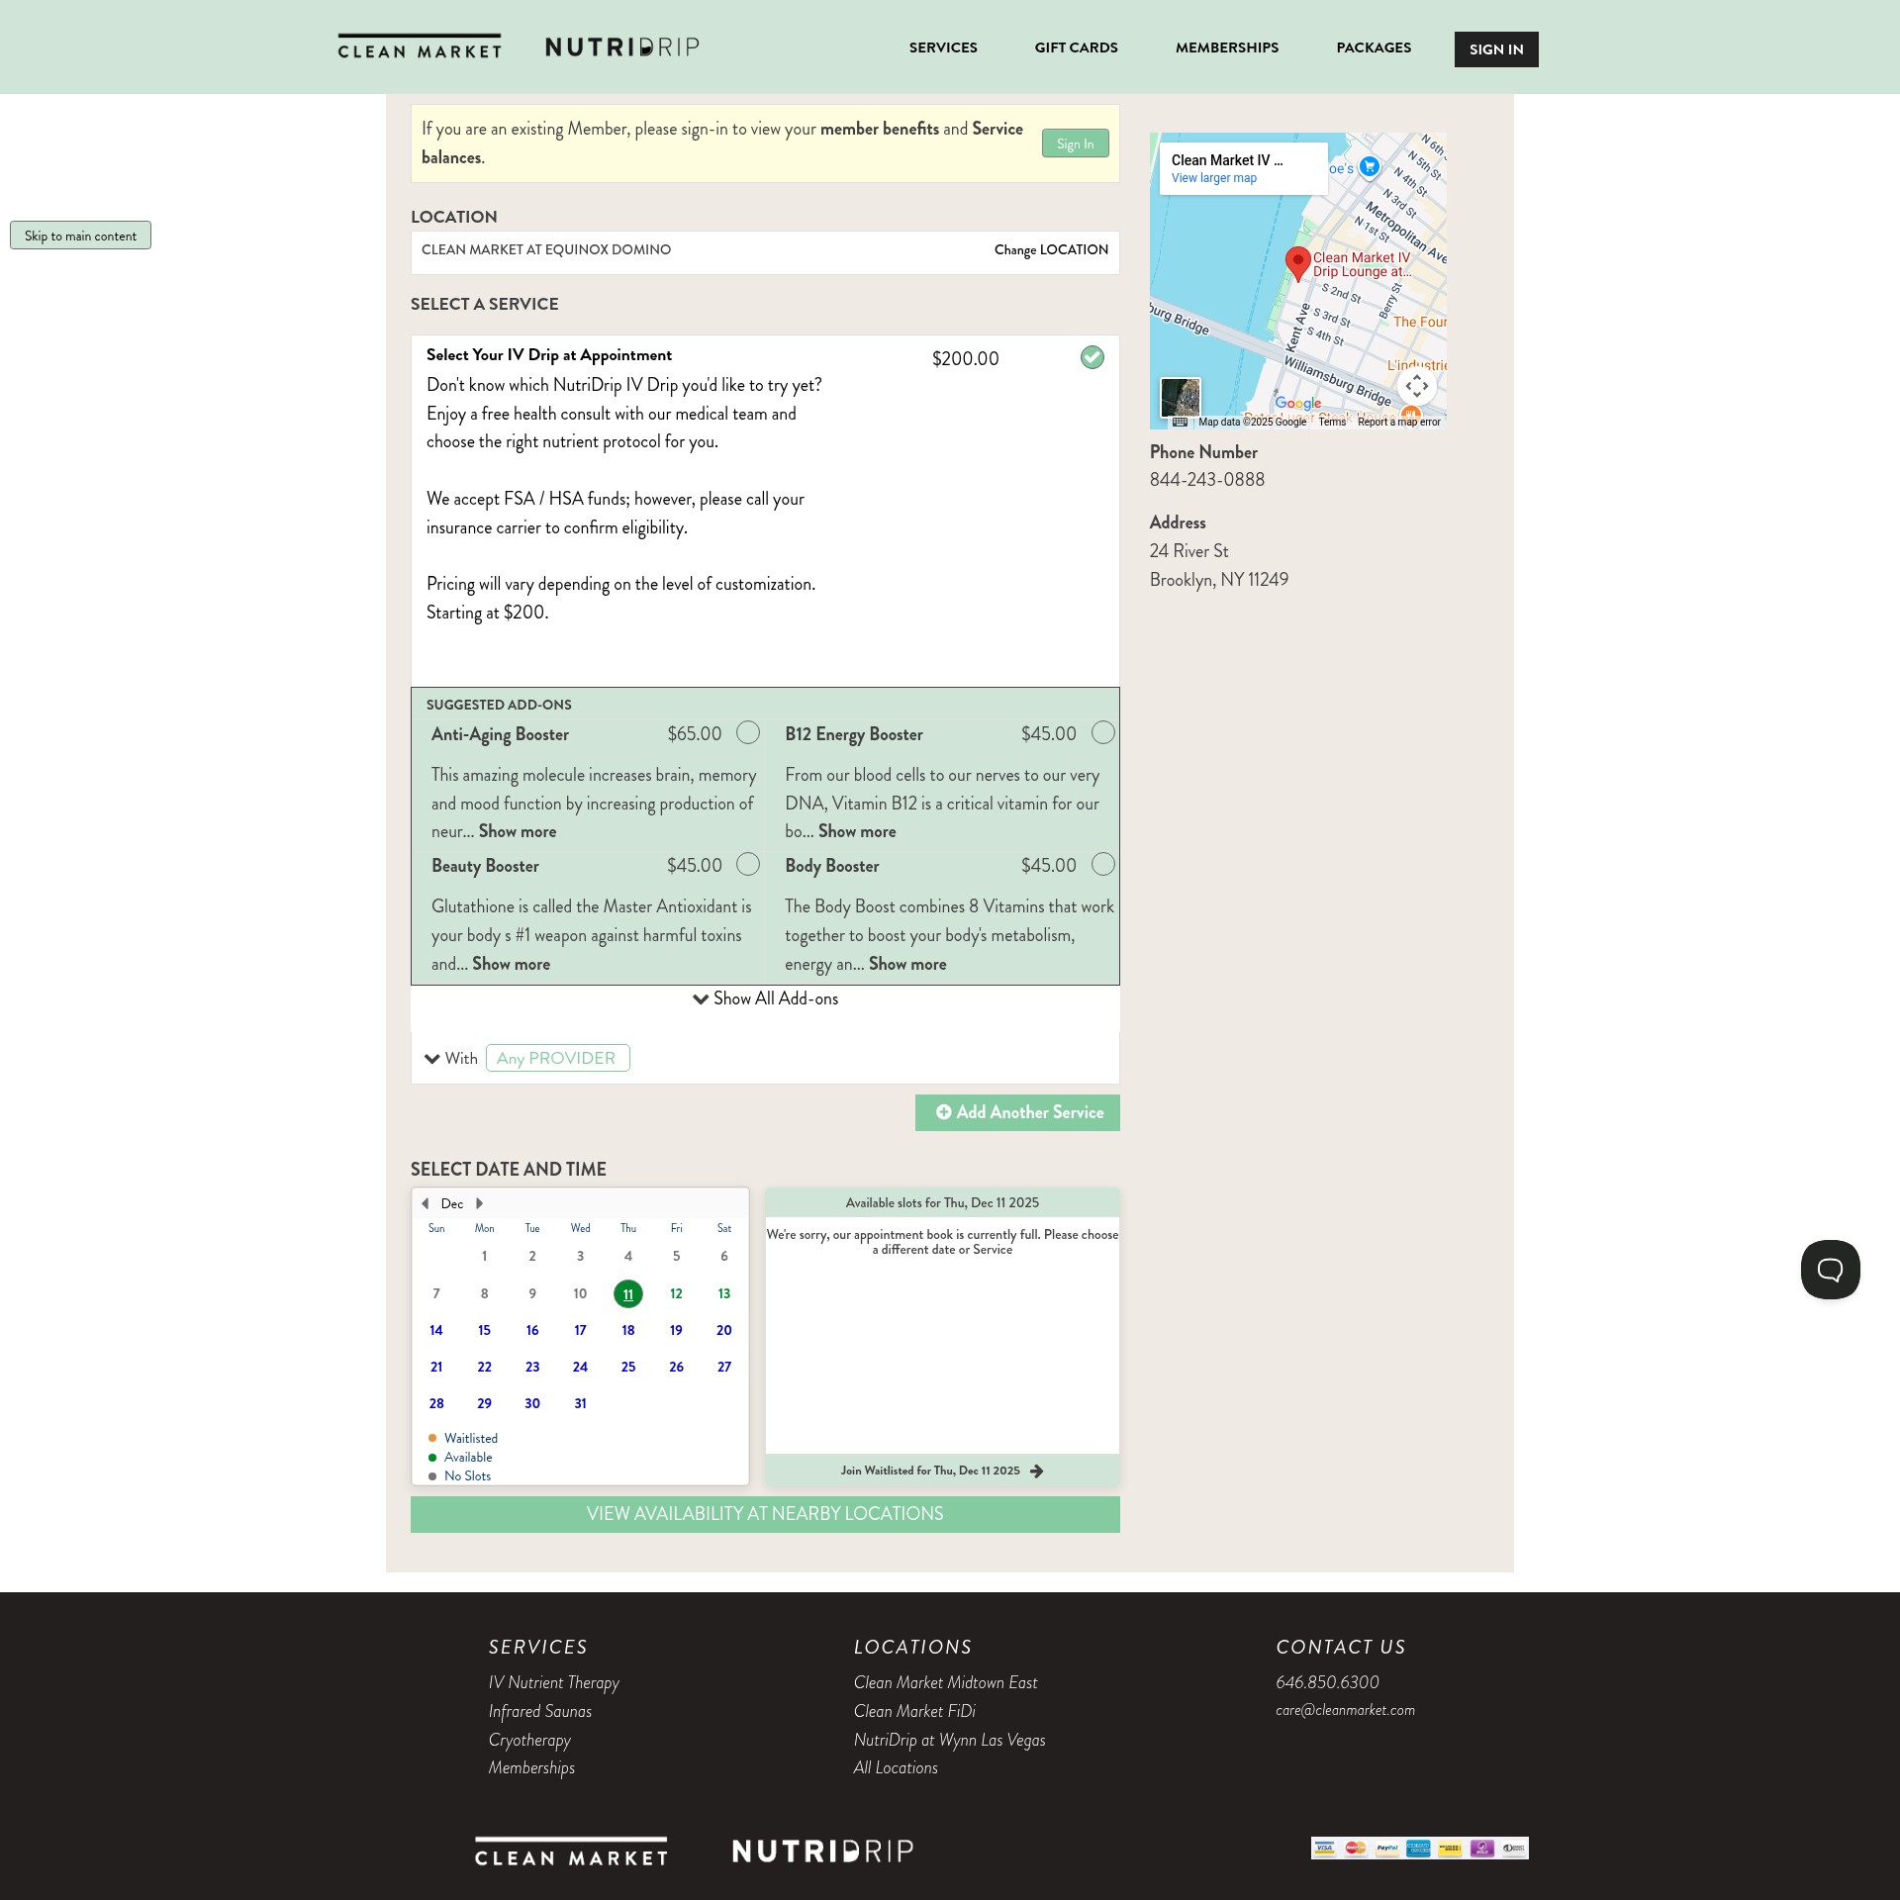
Task: Select the Anti-Aging Booster add-on
Action: click(x=748, y=732)
